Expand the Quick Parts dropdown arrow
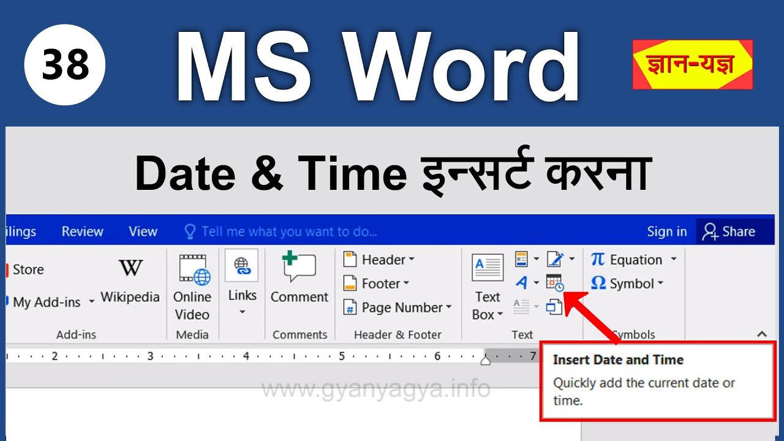 pos(537,260)
